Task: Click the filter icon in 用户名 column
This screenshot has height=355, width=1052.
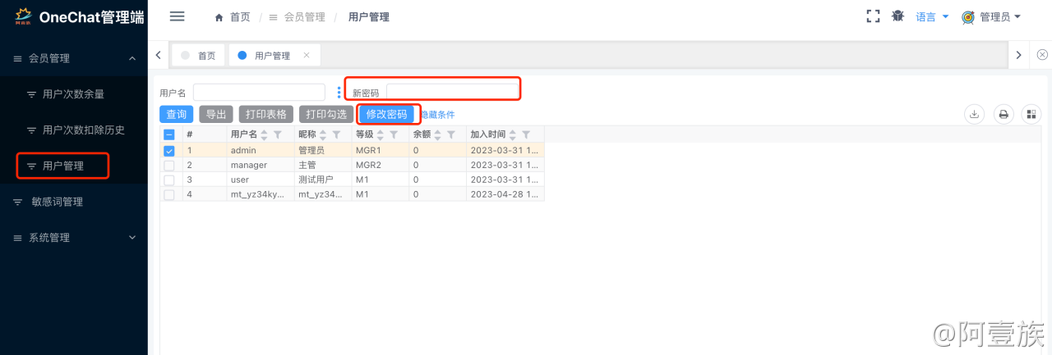Action: pyautogui.click(x=278, y=134)
